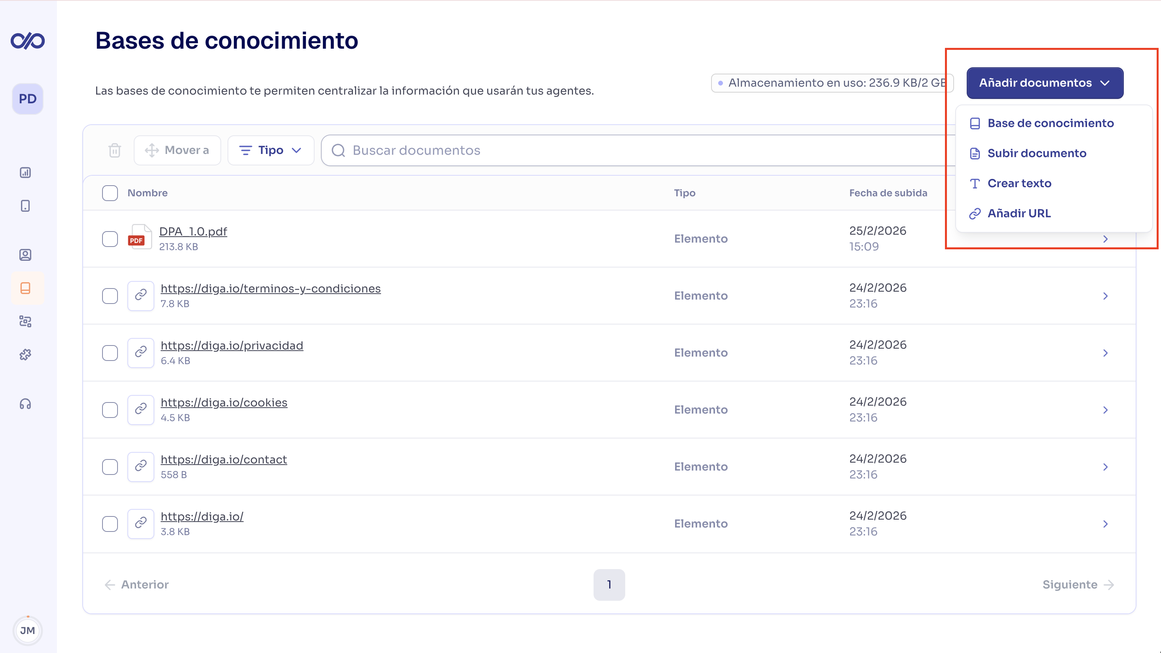Image resolution: width=1161 pixels, height=653 pixels.
Task: Click the trash delete icon
Action: [x=115, y=150]
